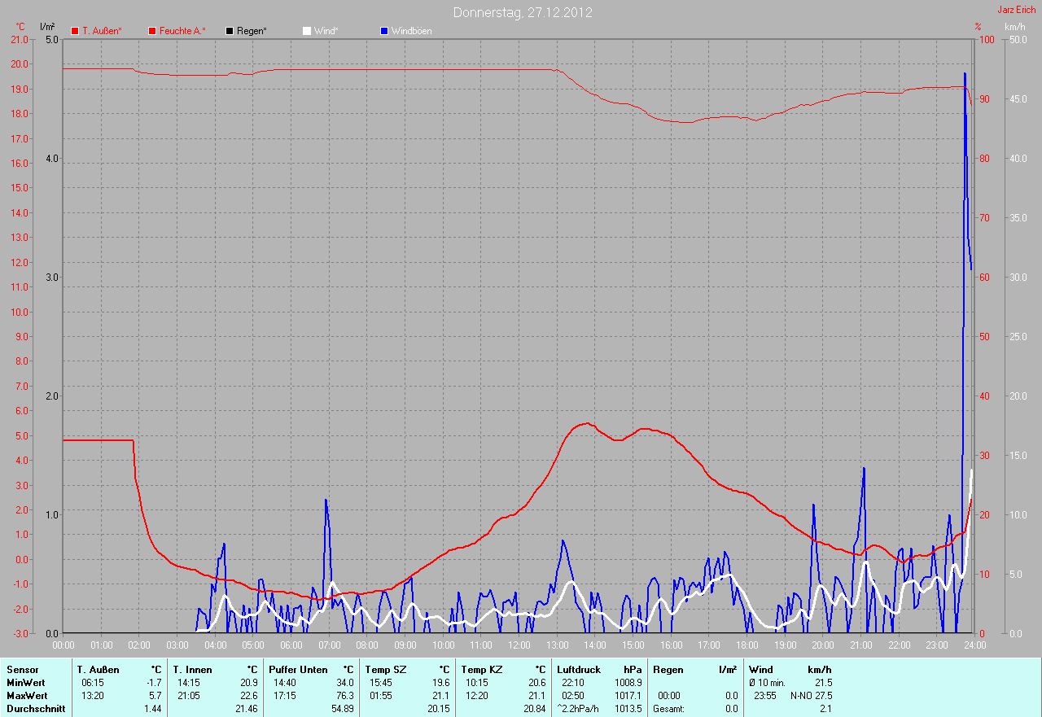
Task: Click the km/h axis unit label
Action: click(x=1014, y=27)
